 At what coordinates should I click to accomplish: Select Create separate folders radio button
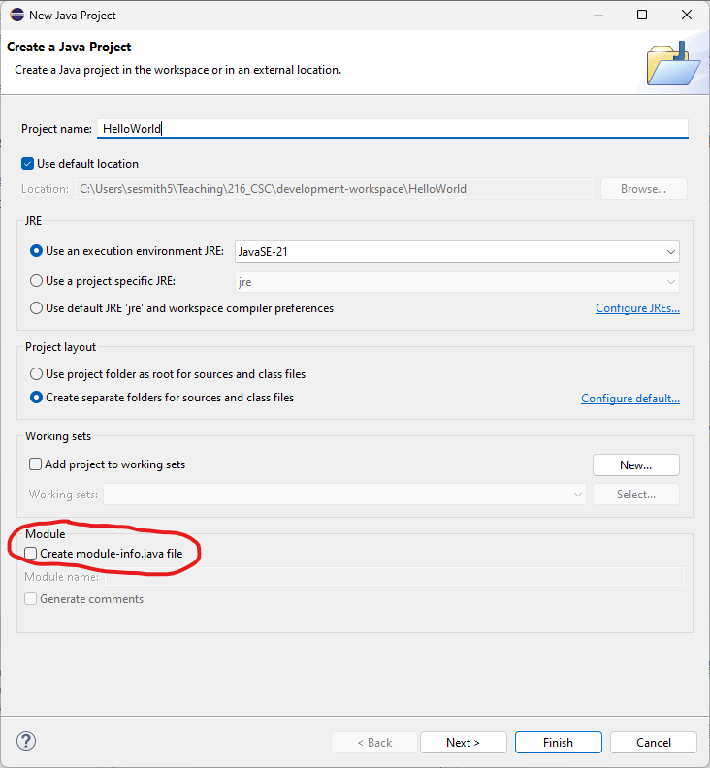tap(36, 398)
